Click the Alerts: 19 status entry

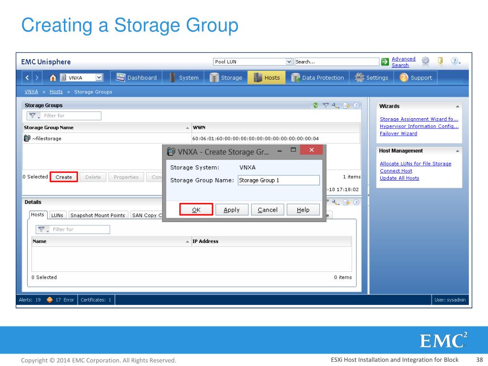click(30, 300)
